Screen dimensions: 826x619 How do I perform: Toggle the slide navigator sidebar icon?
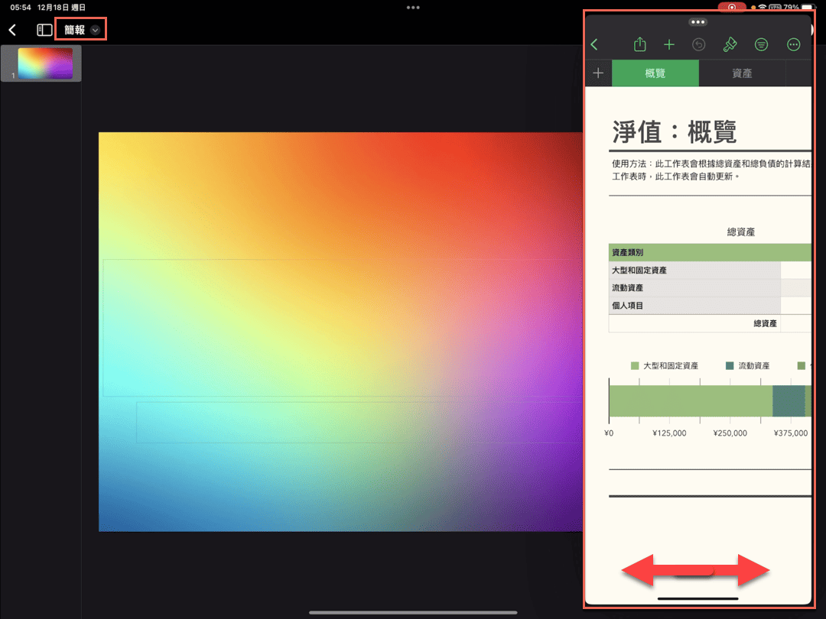(x=44, y=30)
